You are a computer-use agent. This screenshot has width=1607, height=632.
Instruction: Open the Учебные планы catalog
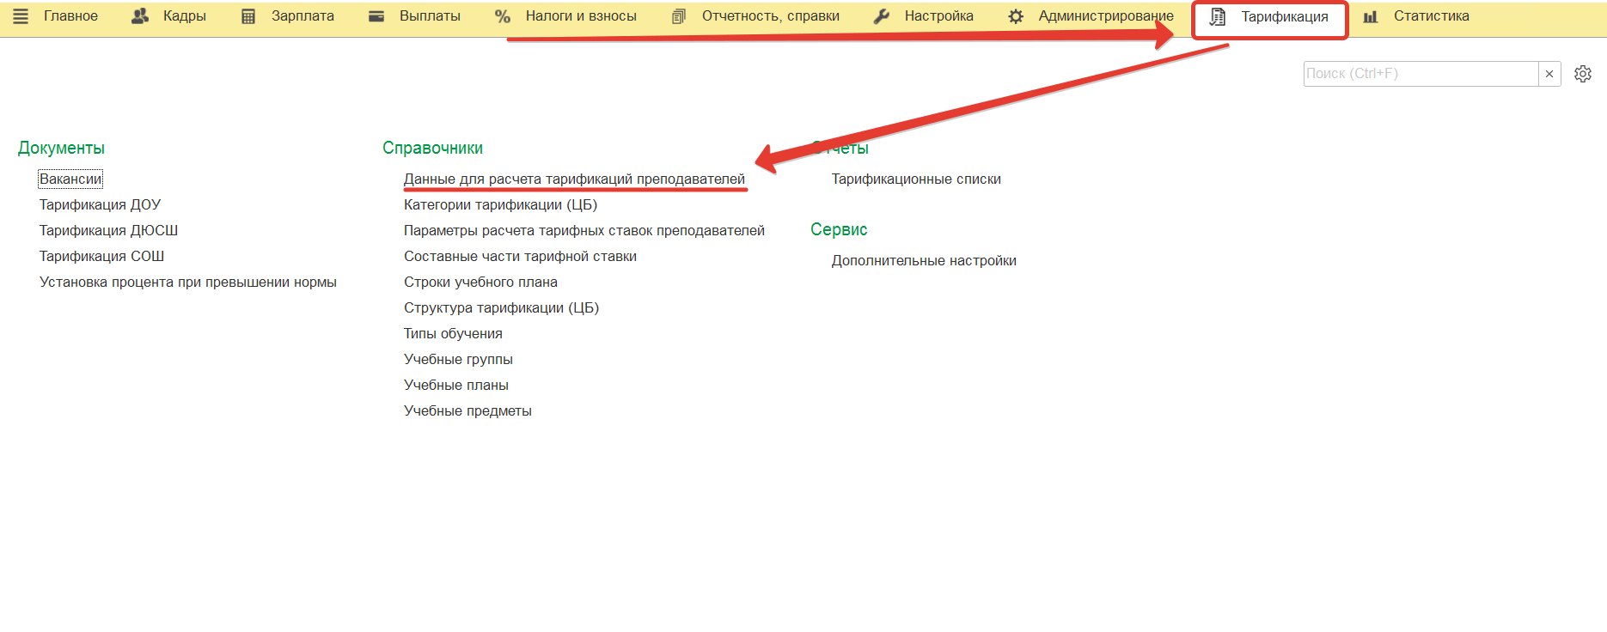455,385
